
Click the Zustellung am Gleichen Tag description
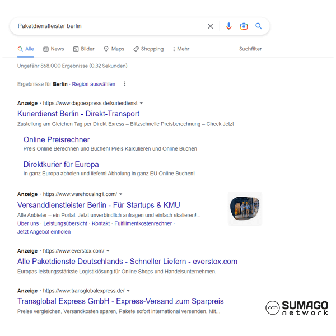(125, 124)
